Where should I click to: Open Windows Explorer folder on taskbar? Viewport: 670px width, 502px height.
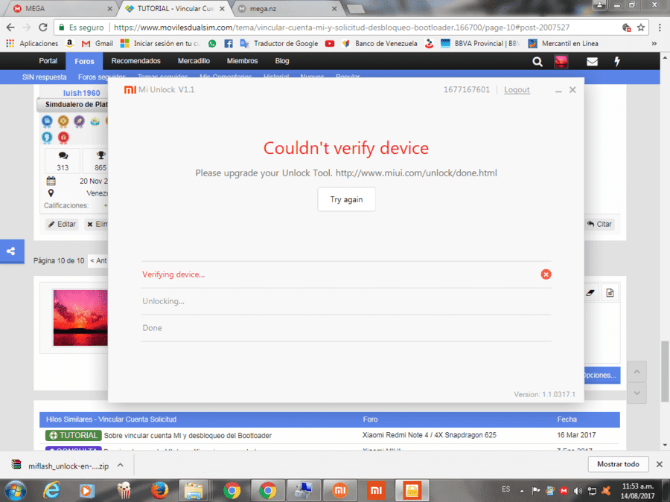tap(194, 491)
